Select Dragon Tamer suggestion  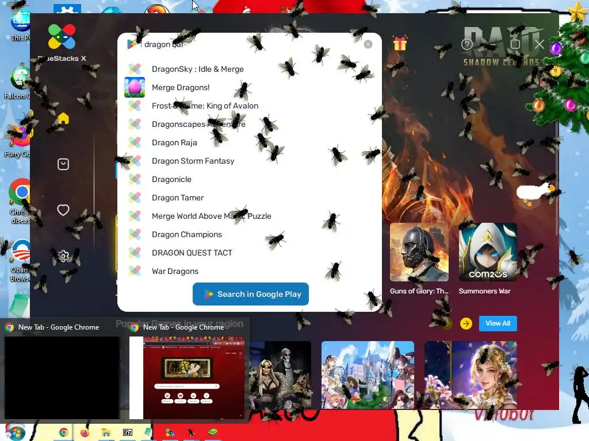(178, 198)
